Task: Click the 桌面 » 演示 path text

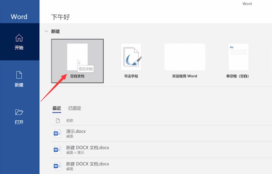Action: tap(75, 153)
